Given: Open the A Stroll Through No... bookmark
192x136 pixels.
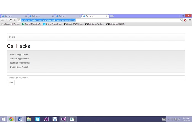Looking at the screenshot, I should click(53, 24).
